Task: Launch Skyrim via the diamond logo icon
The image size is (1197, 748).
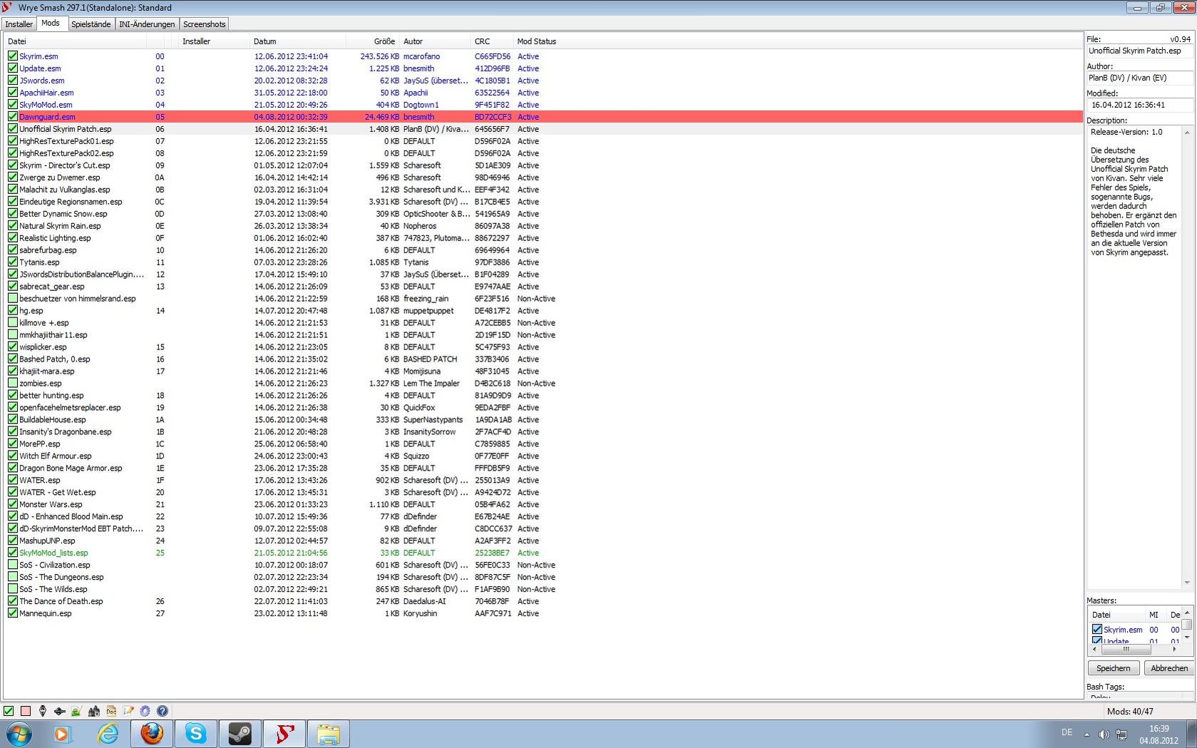Action: pos(43,711)
